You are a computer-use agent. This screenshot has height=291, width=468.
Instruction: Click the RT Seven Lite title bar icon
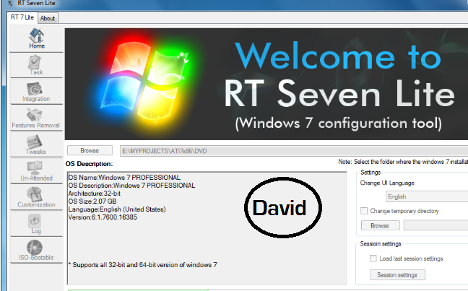pyautogui.click(x=10, y=4)
